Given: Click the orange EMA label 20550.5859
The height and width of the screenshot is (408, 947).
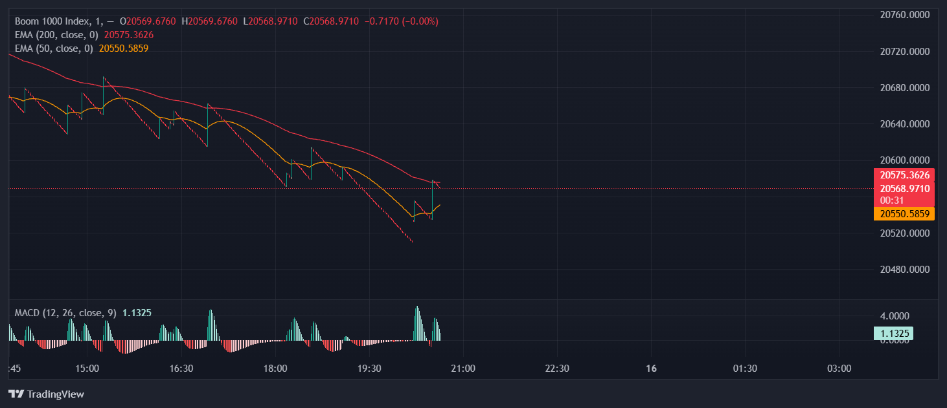Looking at the screenshot, I should coord(904,213).
